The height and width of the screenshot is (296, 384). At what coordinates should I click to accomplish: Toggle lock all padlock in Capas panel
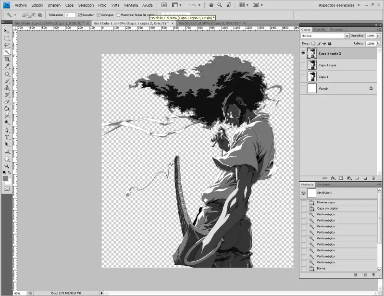point(330,43)
